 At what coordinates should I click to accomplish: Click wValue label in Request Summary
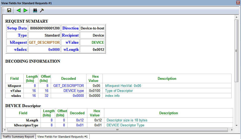[72, 42]
